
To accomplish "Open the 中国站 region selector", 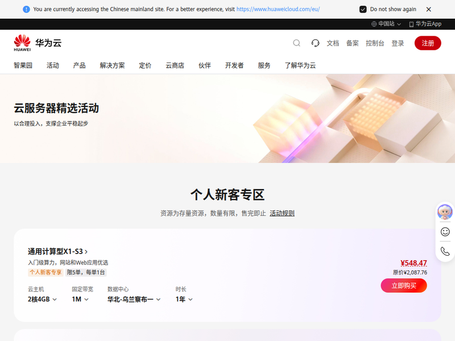I will (x=386, y=24).
